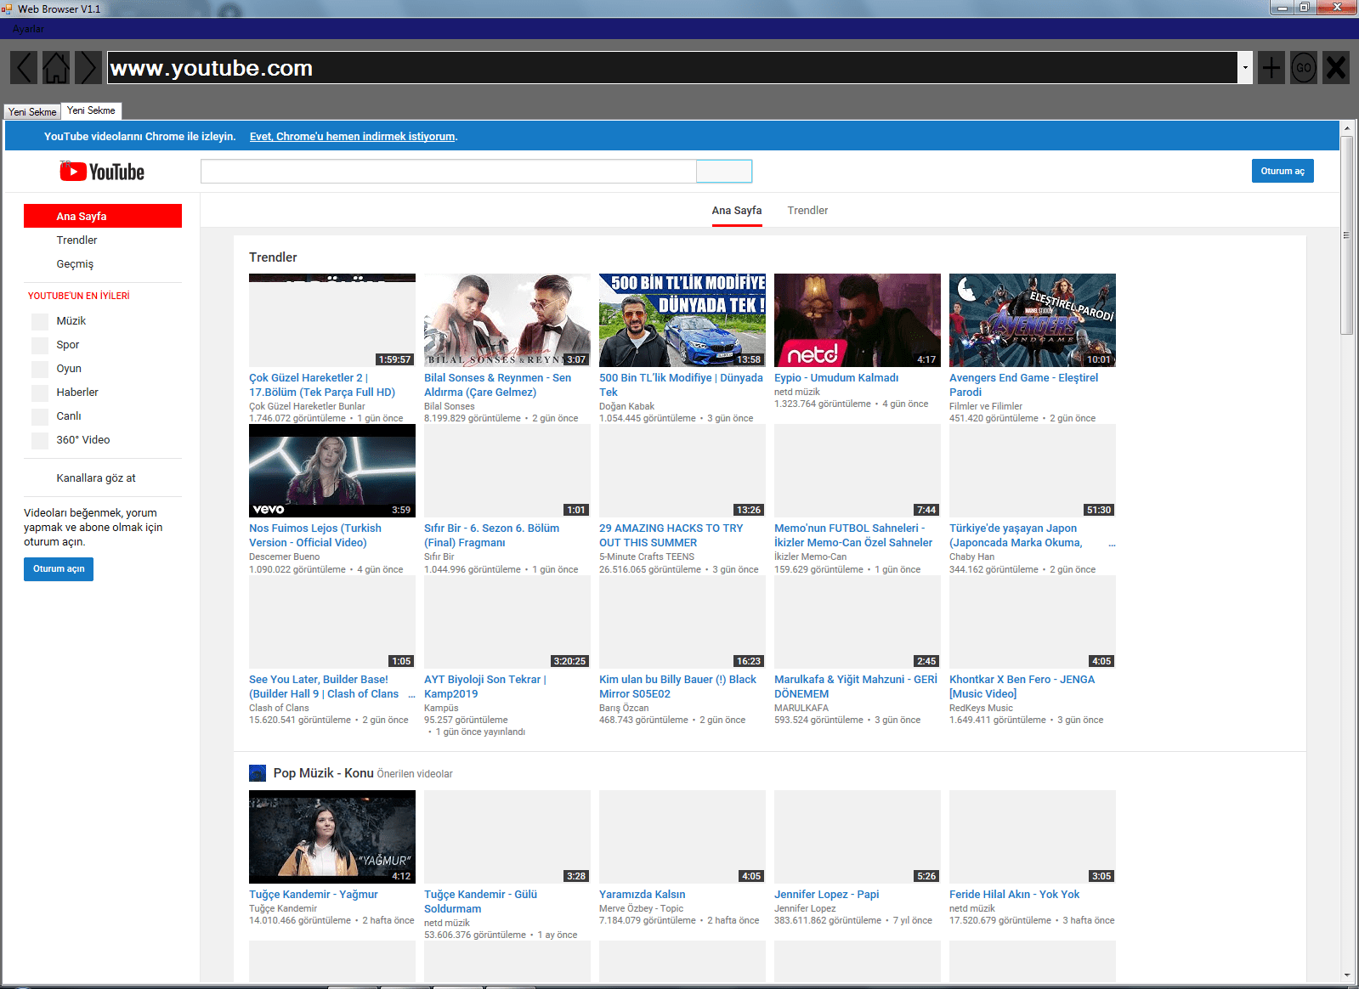This screenshot has width=1359, height=989.
Task: Open the address bar dropdown arrow
Action: click(1245, 67)
